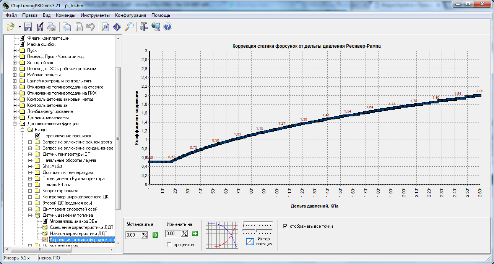The height and width of the screenshot is (264, 494).
Task: Click the check icon of 'Переключение прошивок'
Action: [37, 136]
